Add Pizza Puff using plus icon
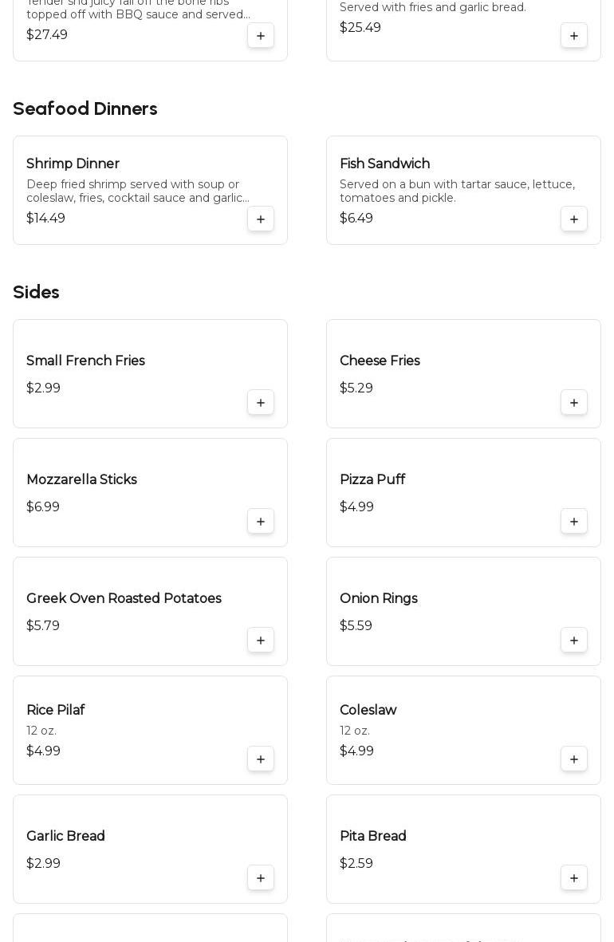The image size is (614, 942). click(x=574, y=522)
